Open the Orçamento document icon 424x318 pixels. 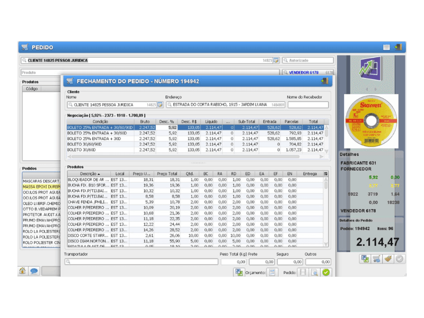pyautogui.click(x=272, y=272)
